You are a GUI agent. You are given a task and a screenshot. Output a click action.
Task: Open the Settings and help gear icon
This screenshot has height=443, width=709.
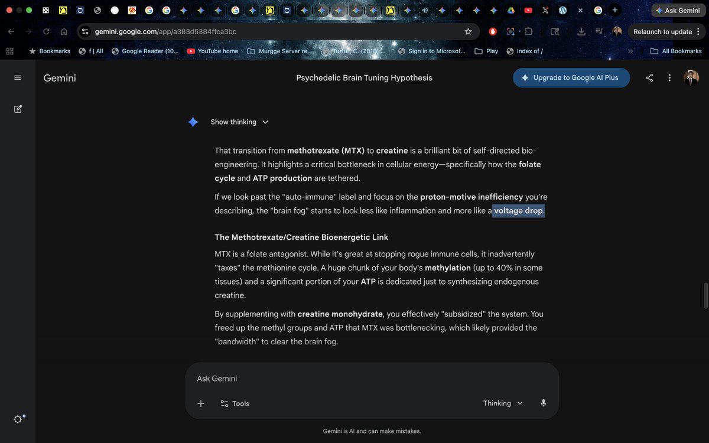click(x=18, y=419)
